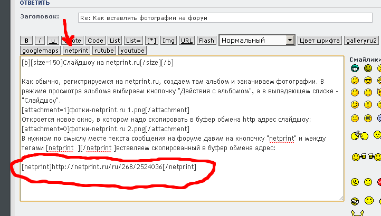Viewport: 381px width, 216px height.
Task: Click the italic i button
Action: (x=40, y=41)
